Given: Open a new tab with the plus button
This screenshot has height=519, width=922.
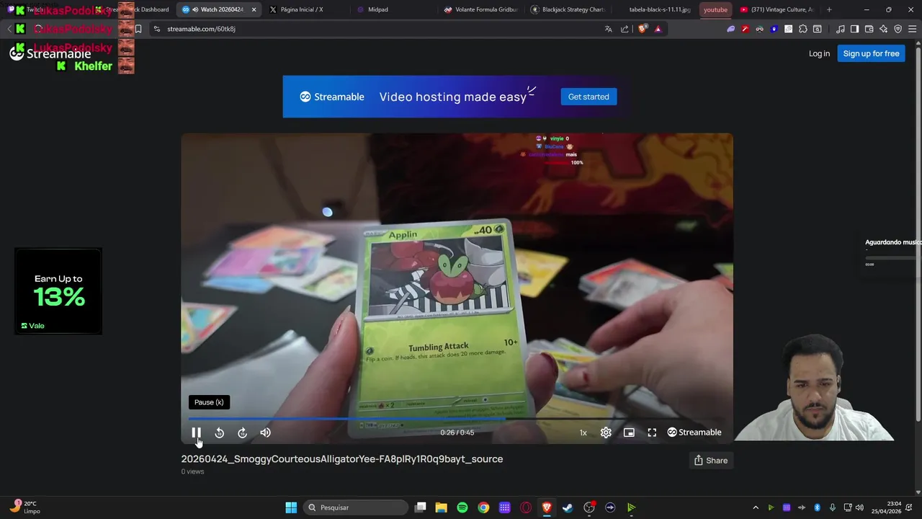Looking at the screenshot, I should 829,9.
